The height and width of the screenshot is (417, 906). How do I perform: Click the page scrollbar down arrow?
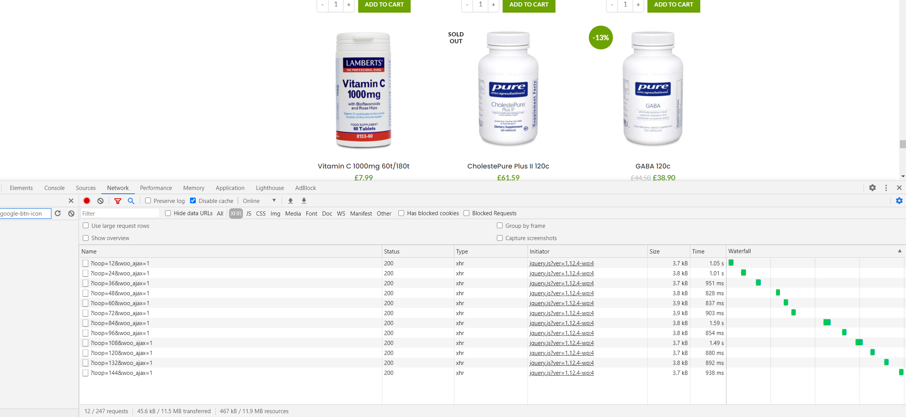tap(903, 177)
